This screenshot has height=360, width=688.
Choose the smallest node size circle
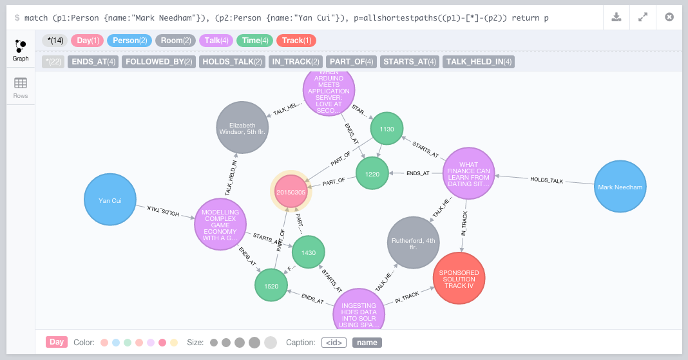pyautogui.click(x=214, y=343)
